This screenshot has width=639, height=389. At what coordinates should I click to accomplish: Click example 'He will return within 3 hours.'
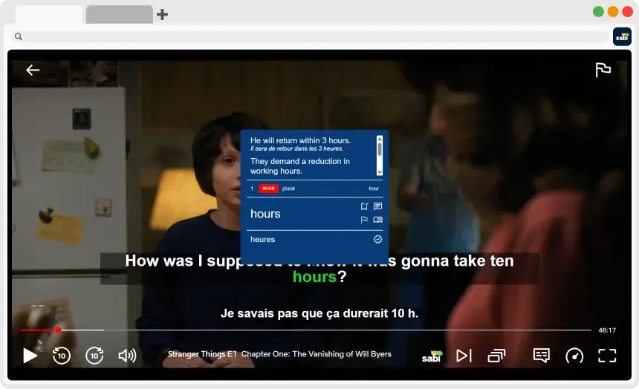[300, 140]
